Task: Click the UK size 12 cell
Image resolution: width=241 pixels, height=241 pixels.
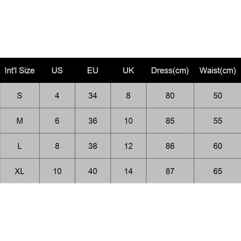Action: pyautogui.click(x=128, y=146)
